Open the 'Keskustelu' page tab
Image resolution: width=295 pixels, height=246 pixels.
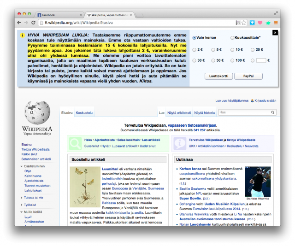(x=84, y=112)
